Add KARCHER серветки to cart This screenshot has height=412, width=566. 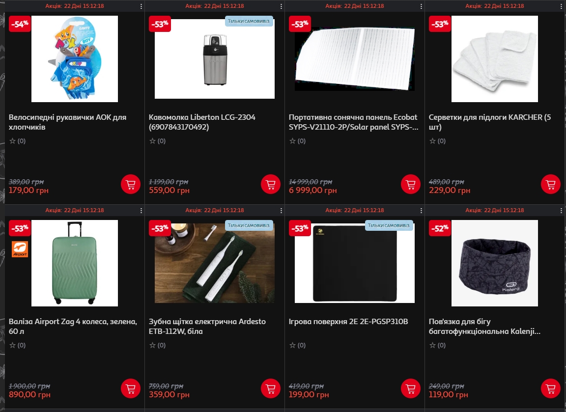click(x=551, y=184)
